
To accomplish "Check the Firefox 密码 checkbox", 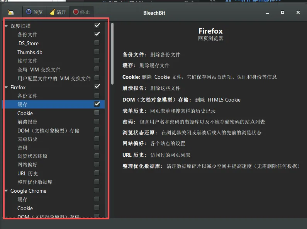I will click(97, 147).
